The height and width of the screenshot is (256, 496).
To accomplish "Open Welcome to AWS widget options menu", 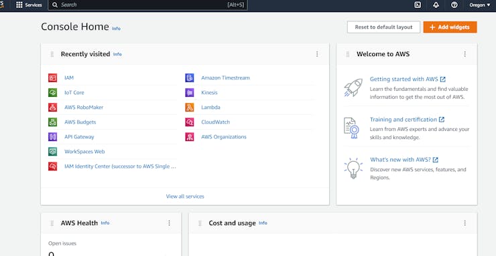I will pos(464,54).
